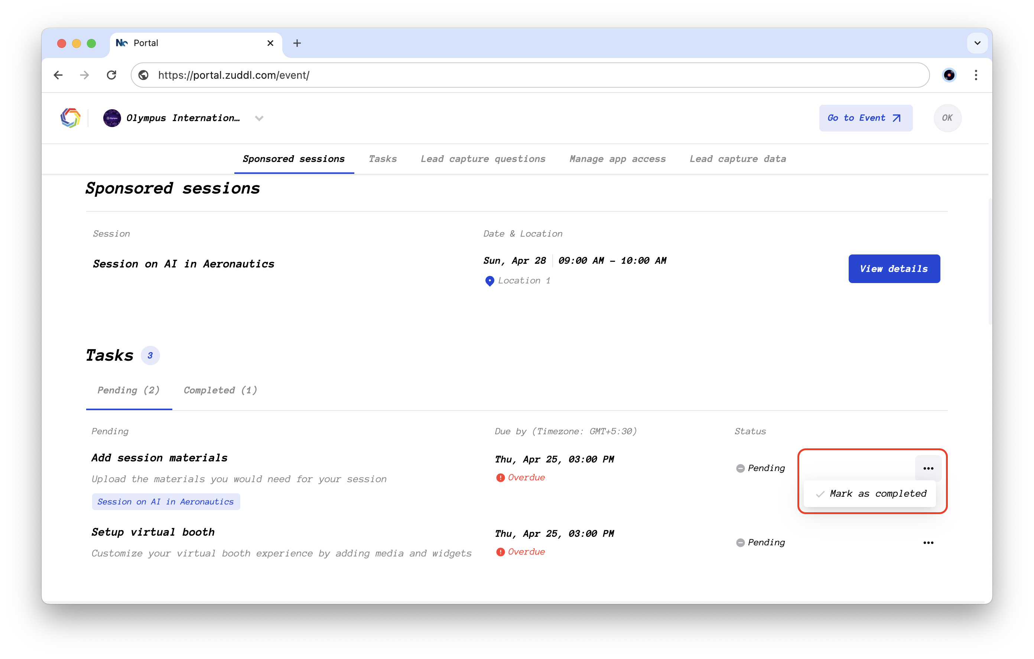The image size is (1034, 659).
Task: Switch to the Completed (1) tab
Action: click(220, 390)
